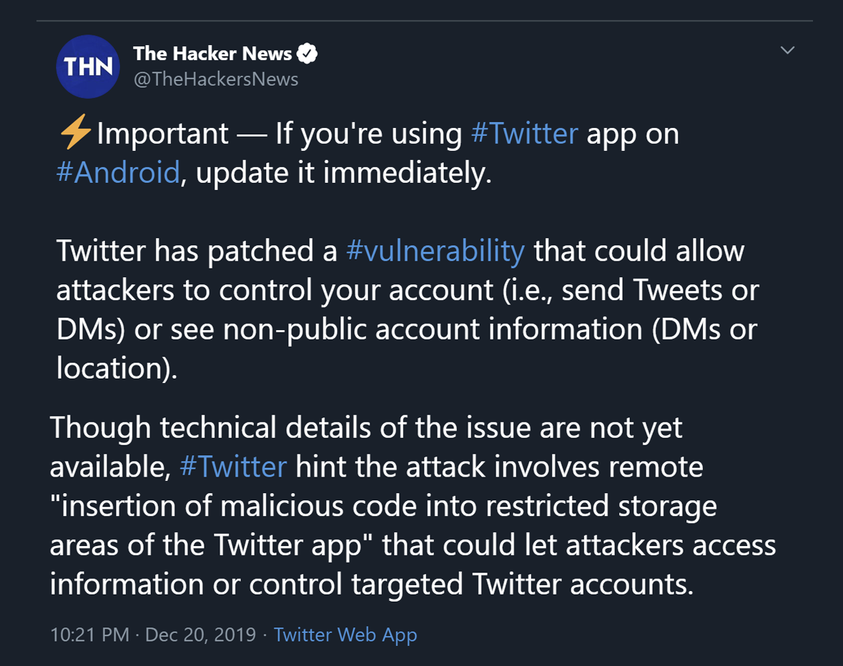Screen dimensions: 843x666
Task: Open #Twitter hashtag before "hint the attack"
Action: (x=233, y=466)
